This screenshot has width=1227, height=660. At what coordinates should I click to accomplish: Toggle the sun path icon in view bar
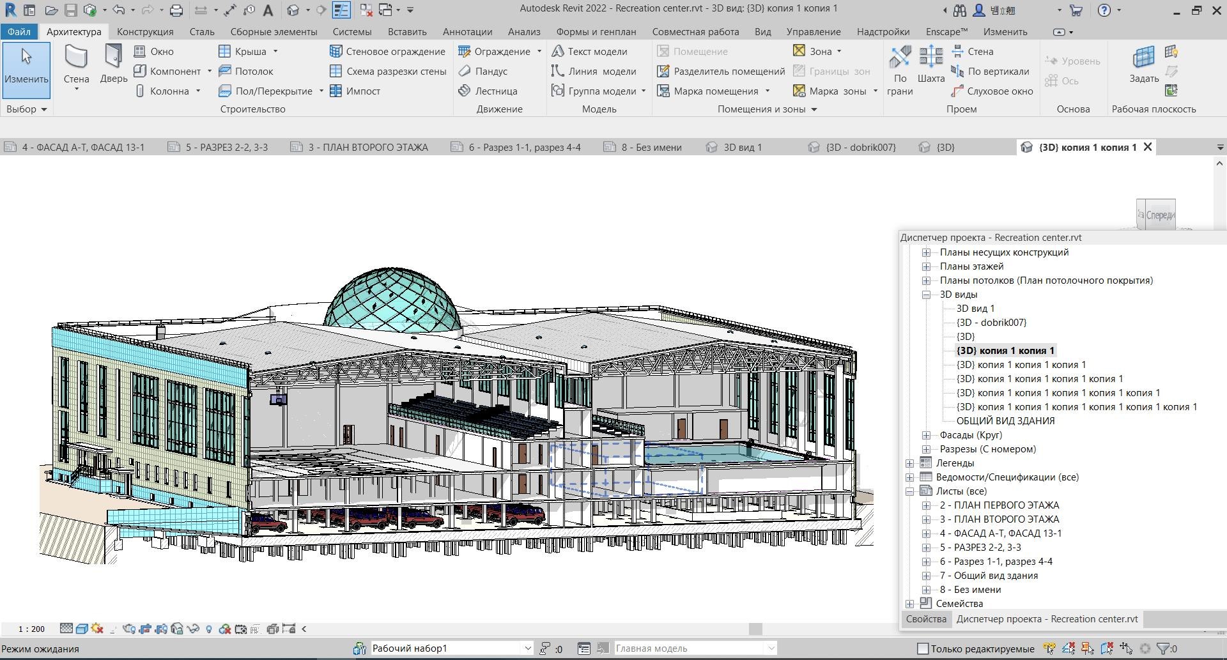(x=97, y=629)
